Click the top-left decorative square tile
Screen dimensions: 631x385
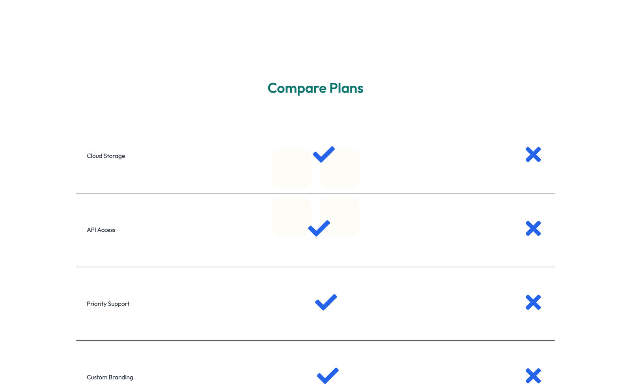point(291,168)
